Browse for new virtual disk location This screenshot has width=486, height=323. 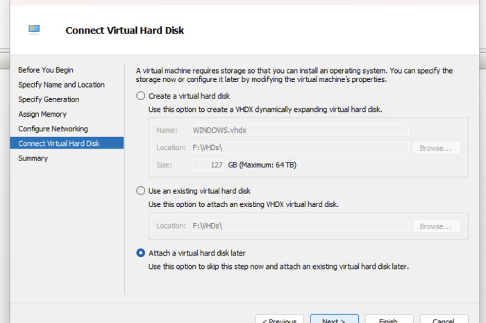436,148
